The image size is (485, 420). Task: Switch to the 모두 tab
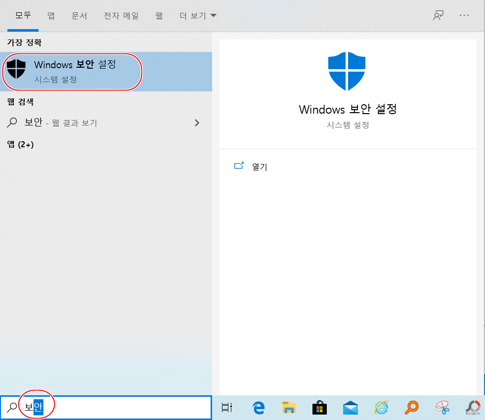coord(23,15)
